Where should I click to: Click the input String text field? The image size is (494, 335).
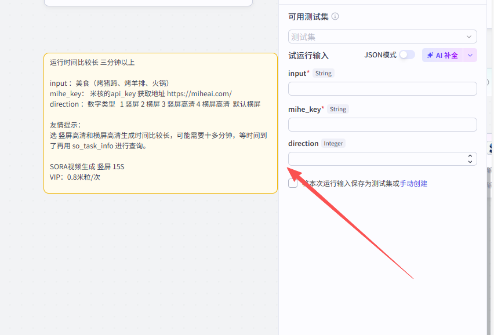tap(382, 89)
